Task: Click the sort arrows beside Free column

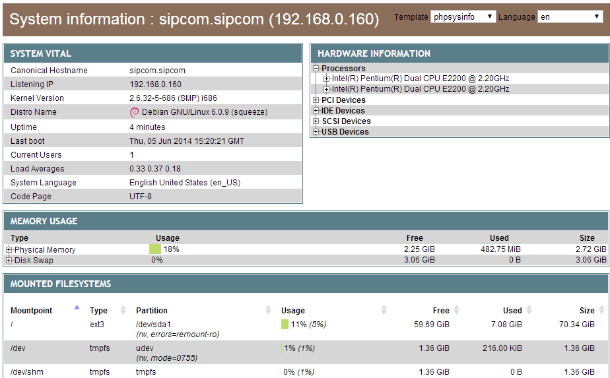Action: tap(457, 310)
